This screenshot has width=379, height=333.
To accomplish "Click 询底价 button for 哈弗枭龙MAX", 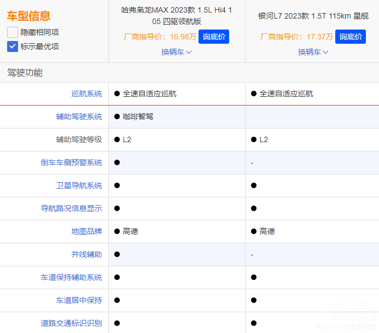I will 213,37.
